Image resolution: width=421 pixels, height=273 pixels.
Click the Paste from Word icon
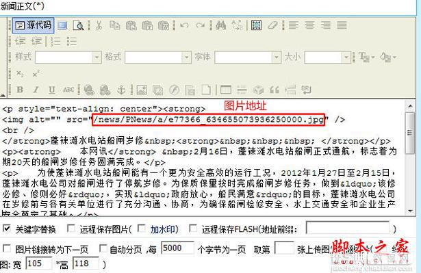tap(164, 25)
